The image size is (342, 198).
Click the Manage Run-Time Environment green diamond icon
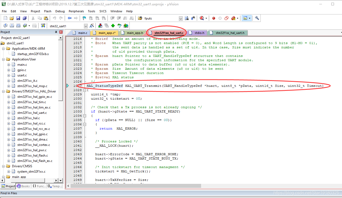tap(113, 26)
